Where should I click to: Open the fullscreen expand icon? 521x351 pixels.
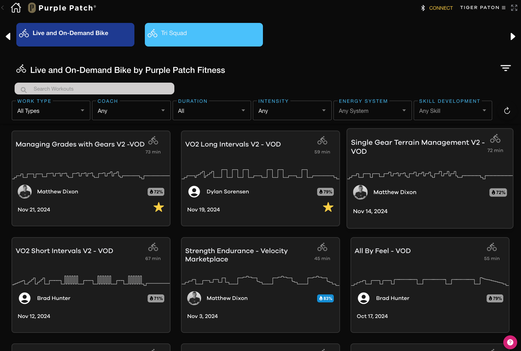tap(514, 8)
